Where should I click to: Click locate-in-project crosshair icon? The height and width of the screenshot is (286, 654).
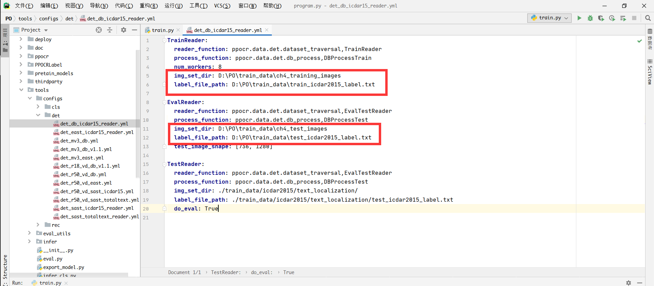point(99,30)
